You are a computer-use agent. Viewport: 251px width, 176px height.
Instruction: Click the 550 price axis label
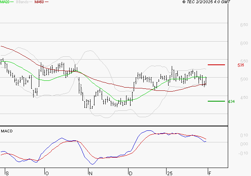(x=244, y=61)
